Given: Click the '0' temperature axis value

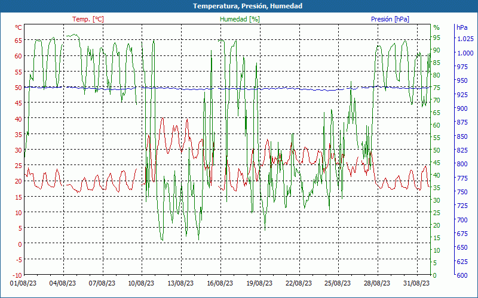Looking at the screenshot, I should click(20, 244).
